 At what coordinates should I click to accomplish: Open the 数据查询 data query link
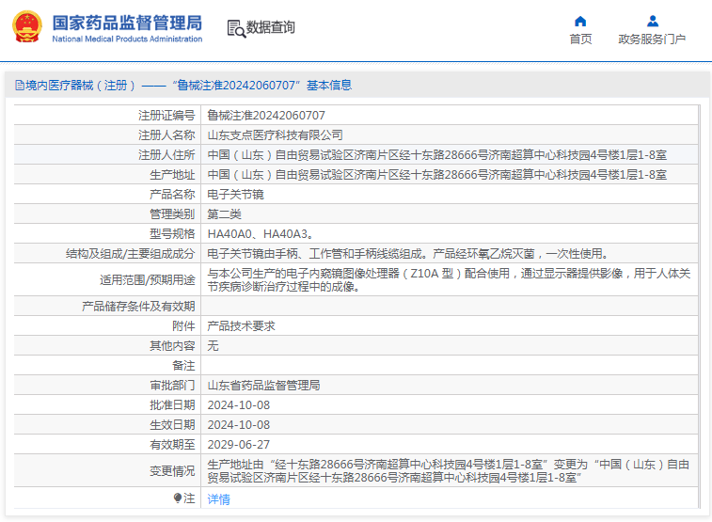click(x=271, y=27)
